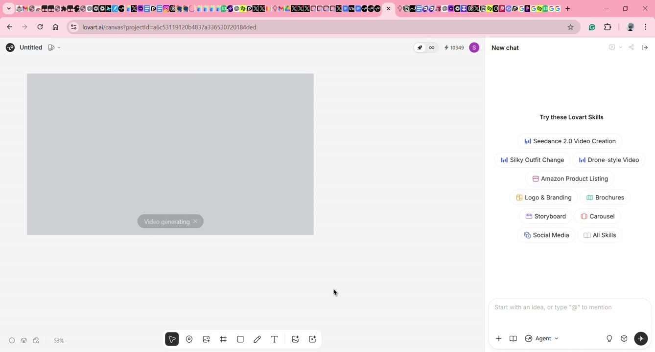Select the Text tool

(275, 339)
